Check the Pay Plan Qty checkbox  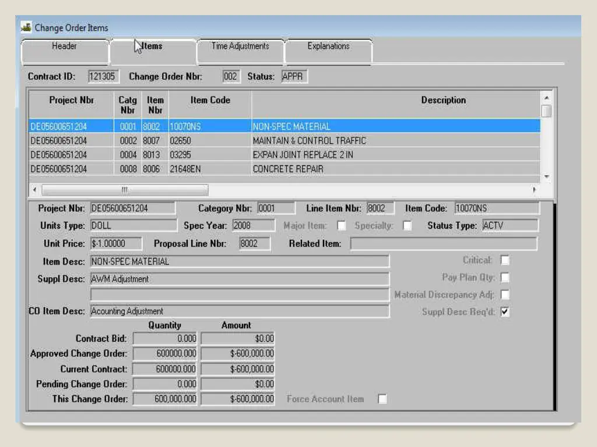tap(505, 278)
